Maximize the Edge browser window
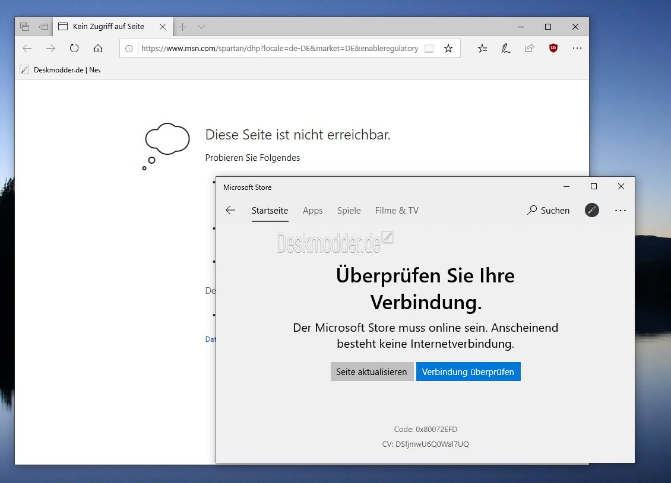This screenshot has width=671, height=483. tap(547, 27)
